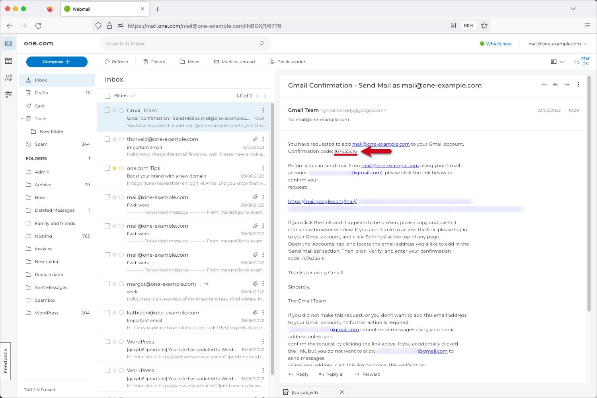Image resolution: width=597 pixels, height=398 pixels.
Task: Open Firefox application menu
Action: 587,25
